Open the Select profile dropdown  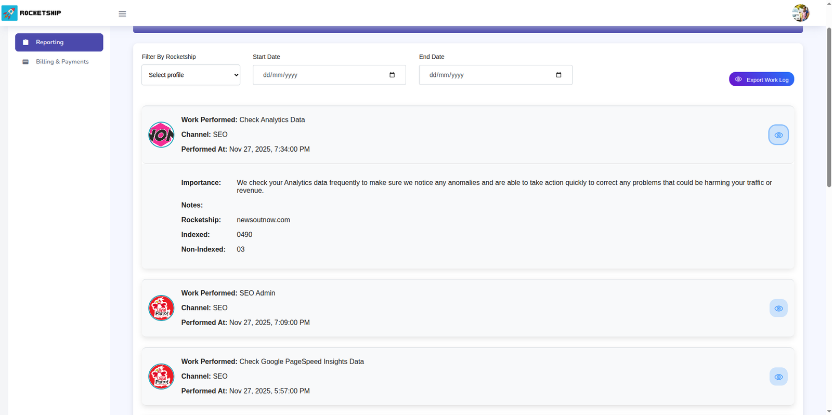click(191, 75)
